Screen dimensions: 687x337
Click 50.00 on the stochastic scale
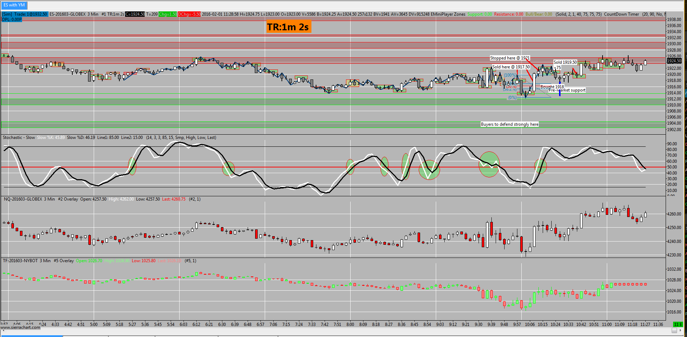pos(672,167)
